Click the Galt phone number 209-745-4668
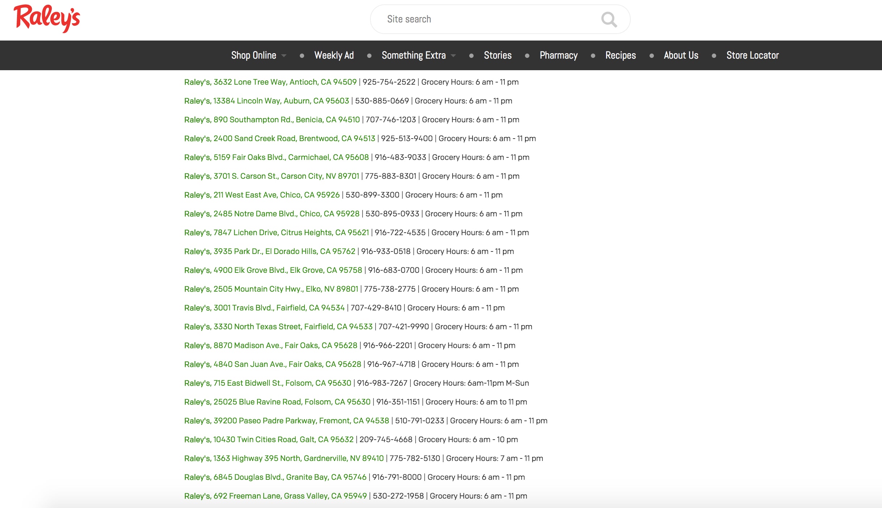882x508 pixels. (x=386, y=440)
